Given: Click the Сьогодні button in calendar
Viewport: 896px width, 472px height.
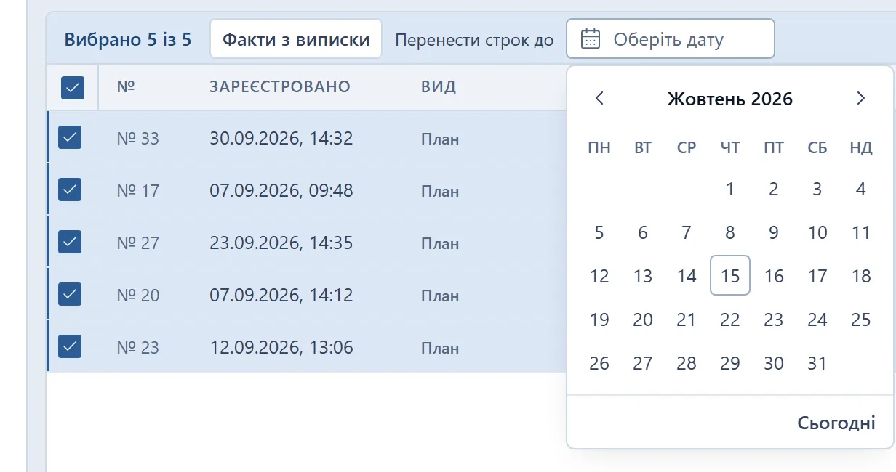Looking at the screenshot, I should pos(836,423).
